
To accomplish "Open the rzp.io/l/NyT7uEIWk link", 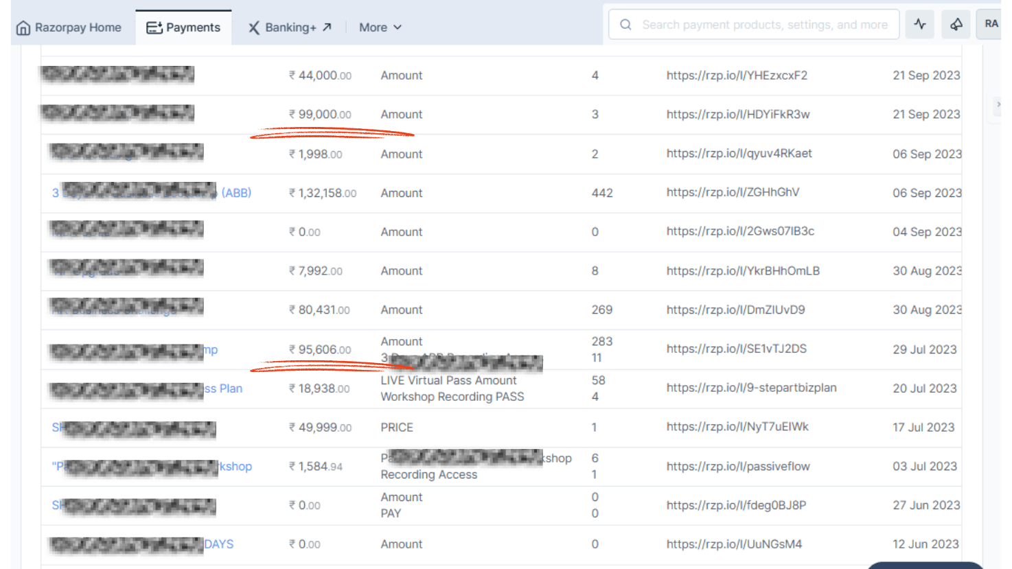I will (737, 427).
